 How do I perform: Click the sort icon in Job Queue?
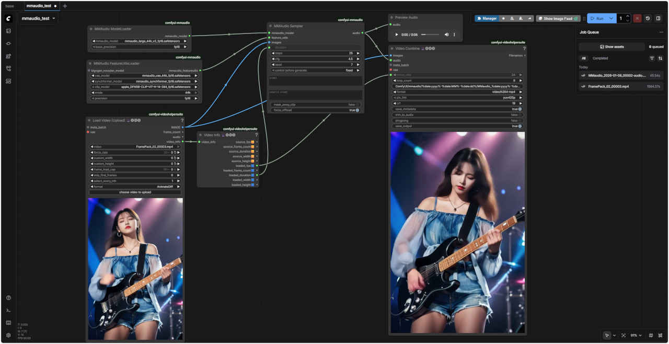pyautogui.click(x=660, y=58)
